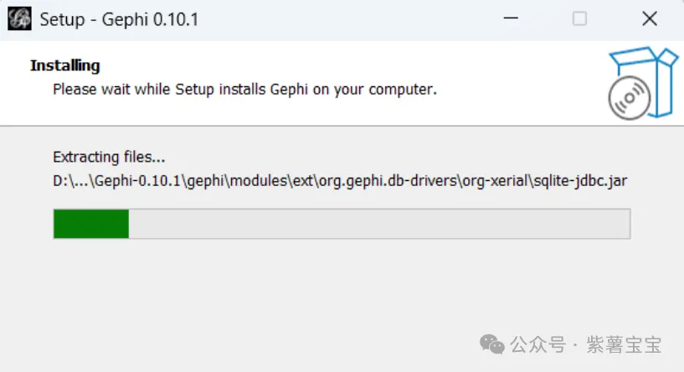Screen dimensions: 684x372
Task: Click the "Please wait while Setup installs" message
Action: (244, 88)
